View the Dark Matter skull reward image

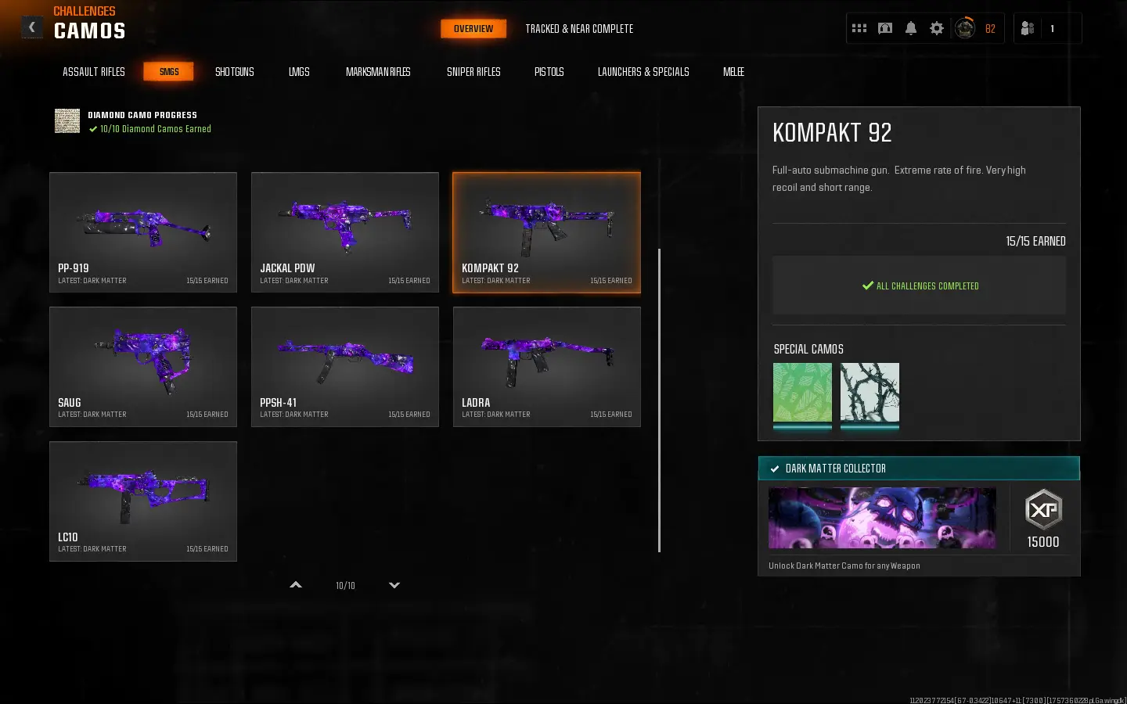[x=882, y=518]
